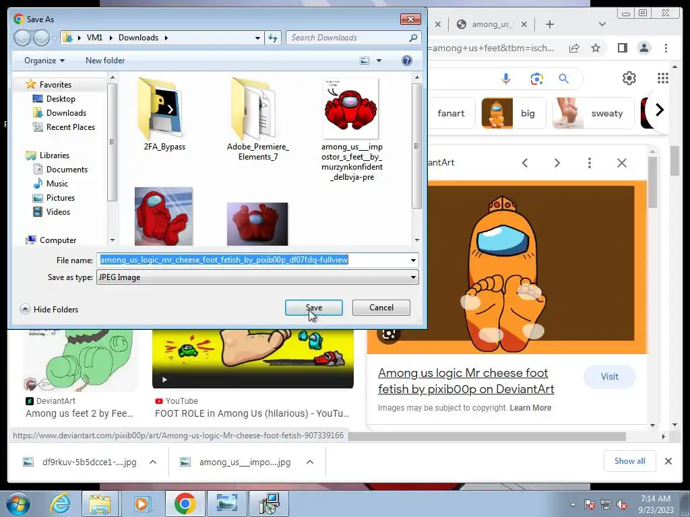Select the 2FA_Bypass folder
This screenshot has height=517, width=690.
tap(164, 114)
